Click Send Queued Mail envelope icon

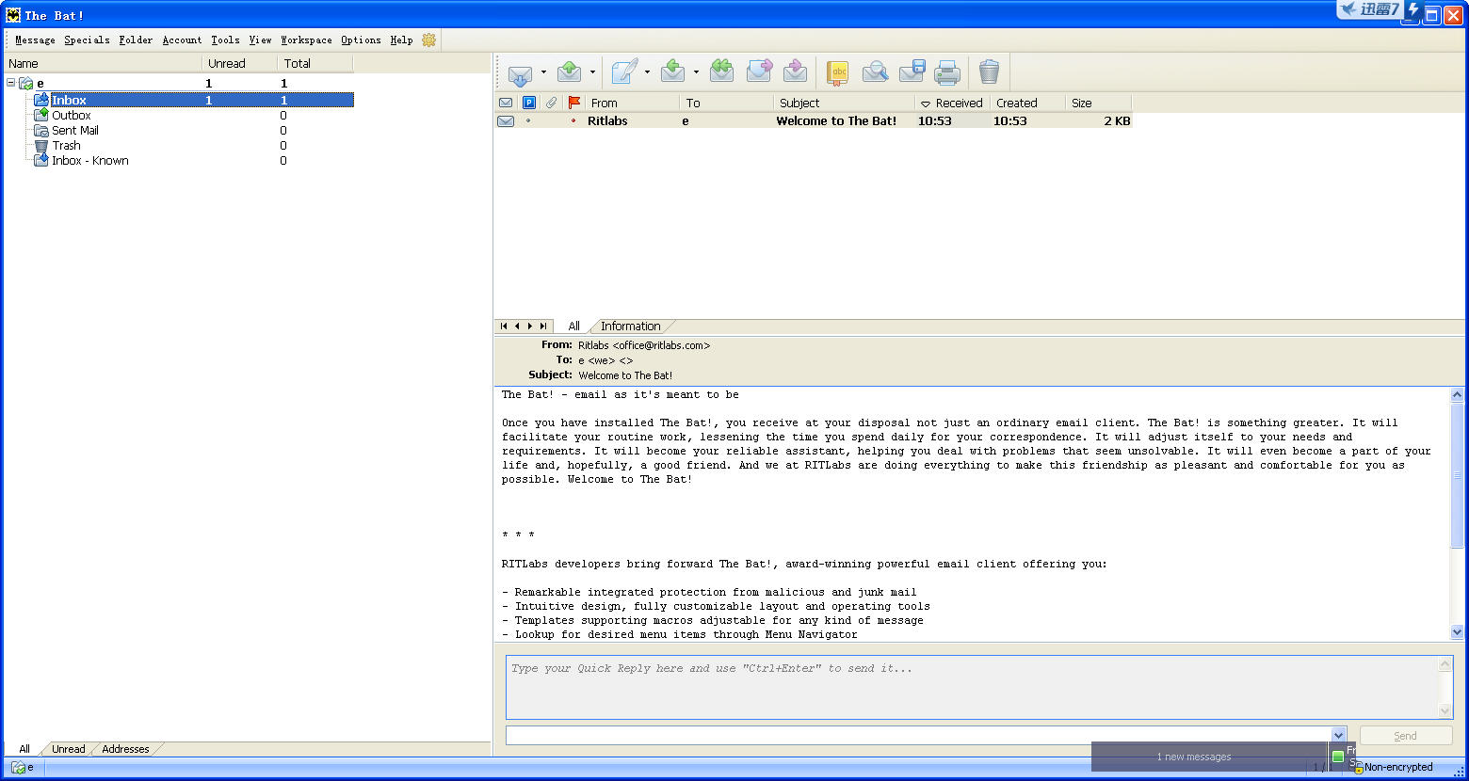pyautogui.click(x=569, y=72)
